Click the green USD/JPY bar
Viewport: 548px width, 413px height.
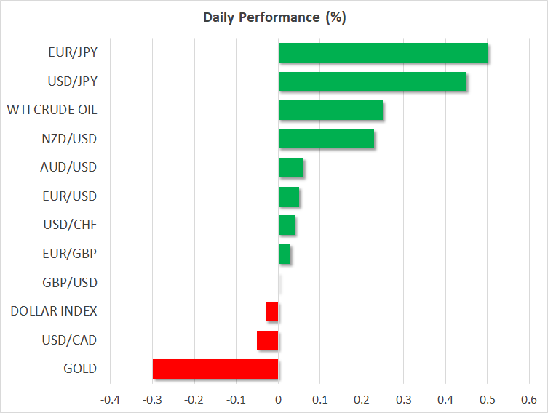pos(373,81)
